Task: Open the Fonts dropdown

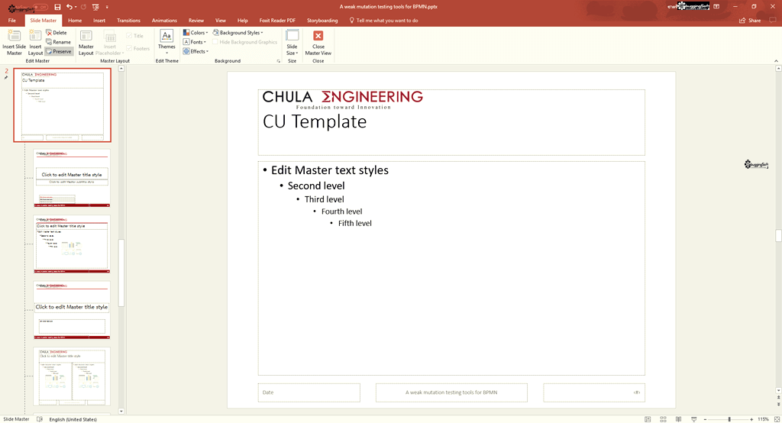Action: coord(195,42)
